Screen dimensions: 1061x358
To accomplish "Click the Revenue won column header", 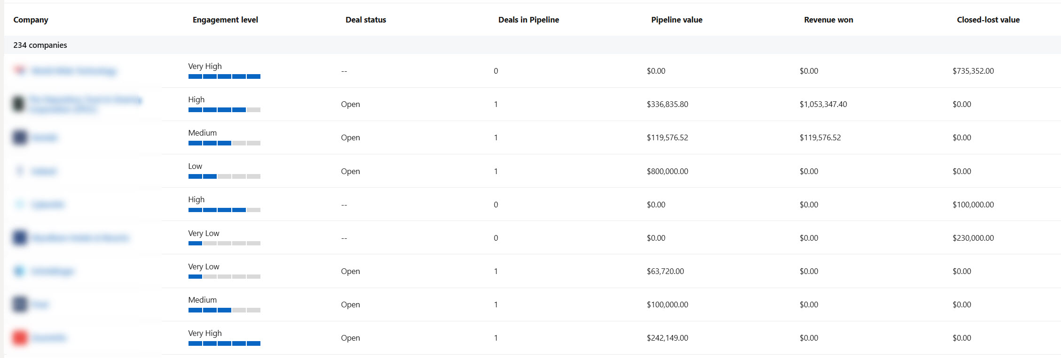I will (828, 20).
